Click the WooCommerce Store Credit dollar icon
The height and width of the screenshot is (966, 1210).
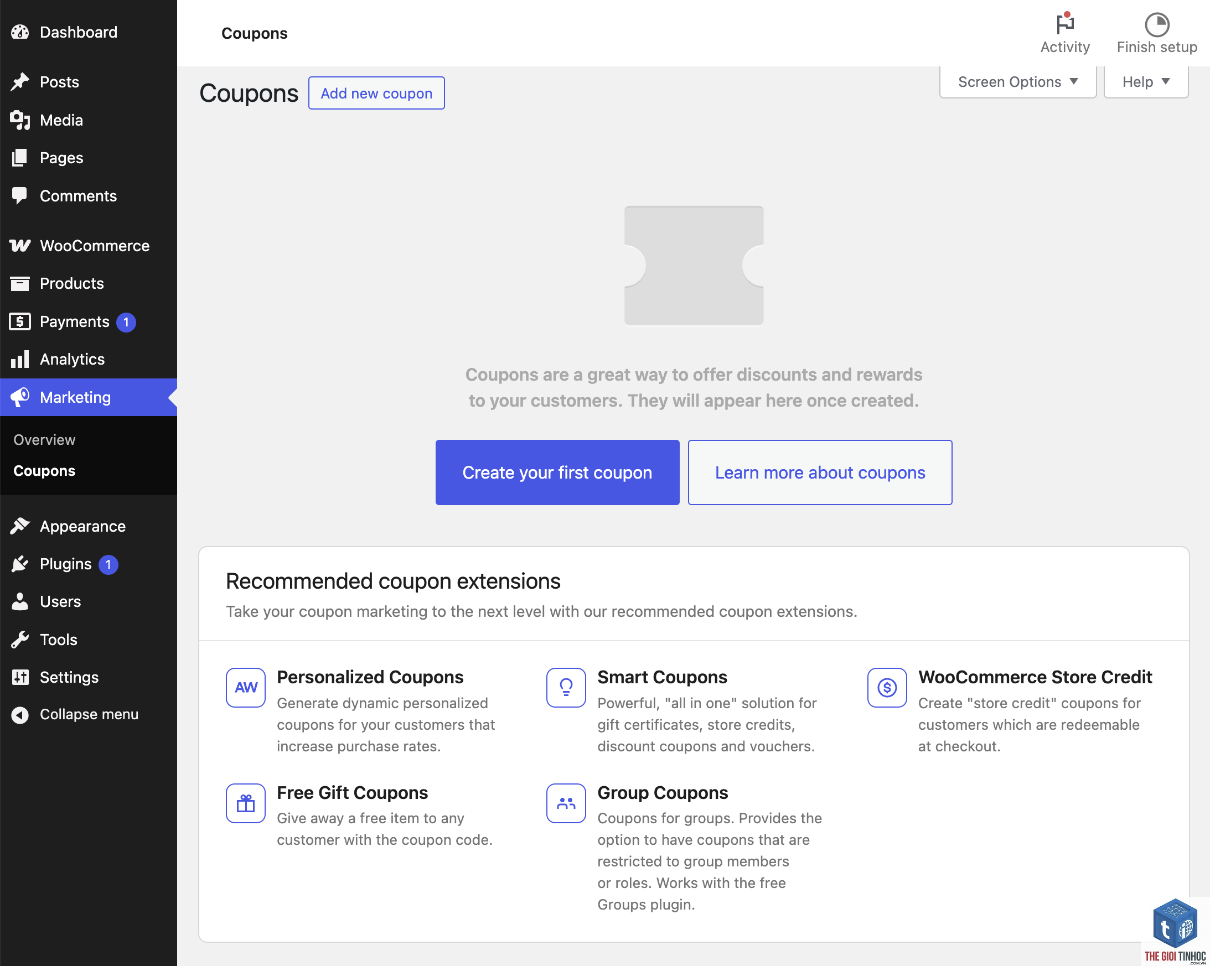coord(887,687)
